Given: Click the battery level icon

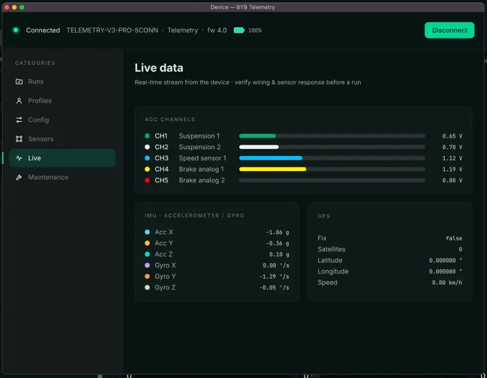Looking at the screenshot, I should click(239, 30).
